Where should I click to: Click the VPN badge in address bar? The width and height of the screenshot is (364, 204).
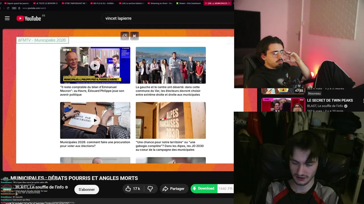click(14, 8)
